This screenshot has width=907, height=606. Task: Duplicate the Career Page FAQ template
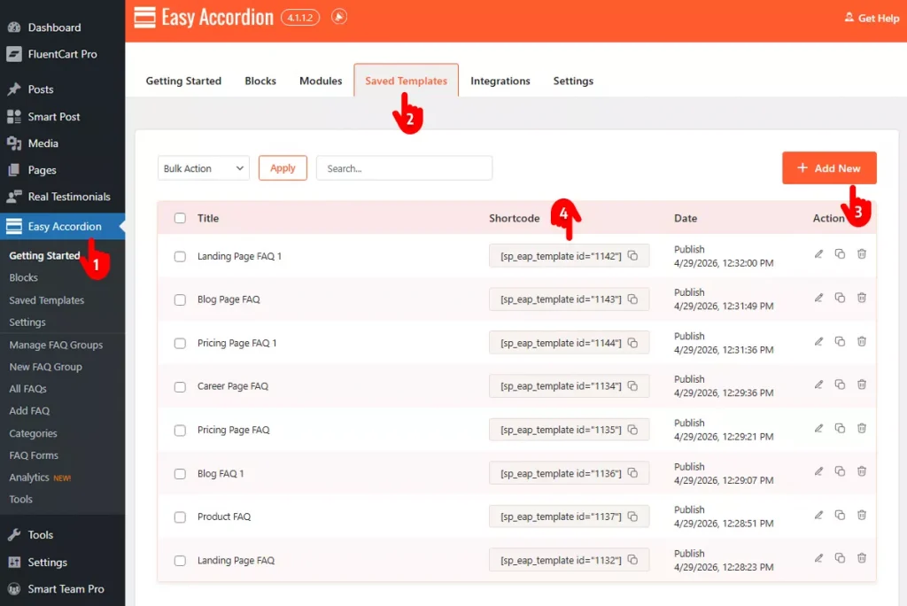click(840, 385)
